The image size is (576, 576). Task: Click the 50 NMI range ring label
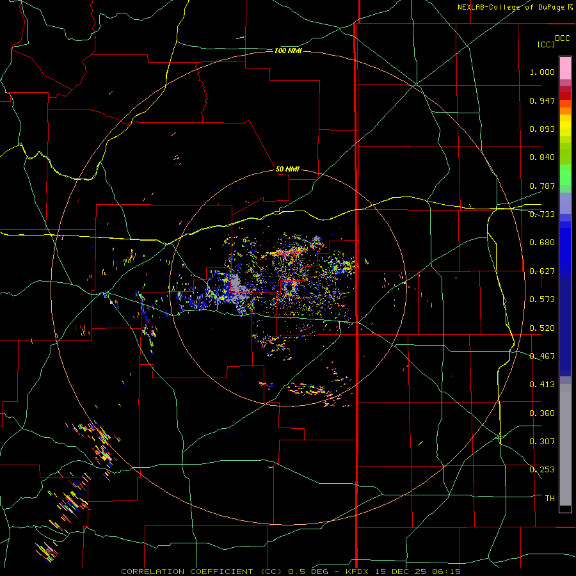pyautogui.click(x=287, y=169)
